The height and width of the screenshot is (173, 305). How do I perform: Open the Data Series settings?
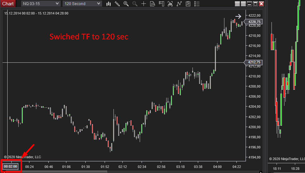[x=170, y=4]
